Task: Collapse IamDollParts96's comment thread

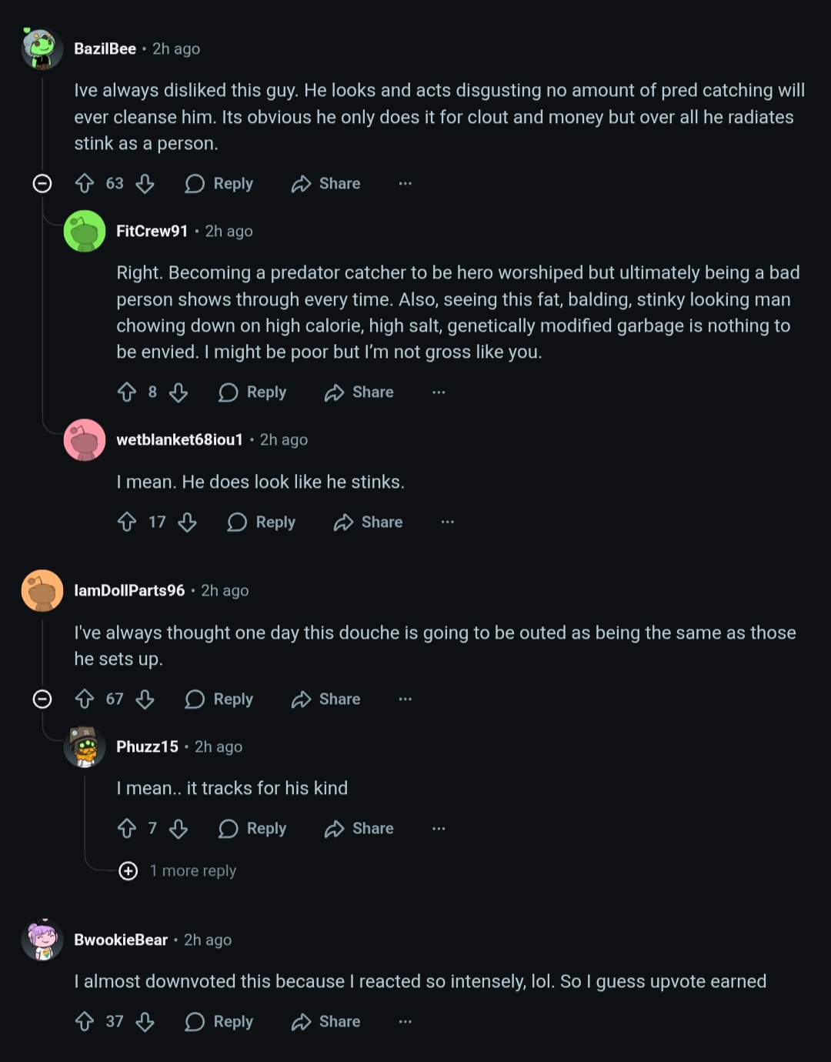Action: [x=42, y=699]
